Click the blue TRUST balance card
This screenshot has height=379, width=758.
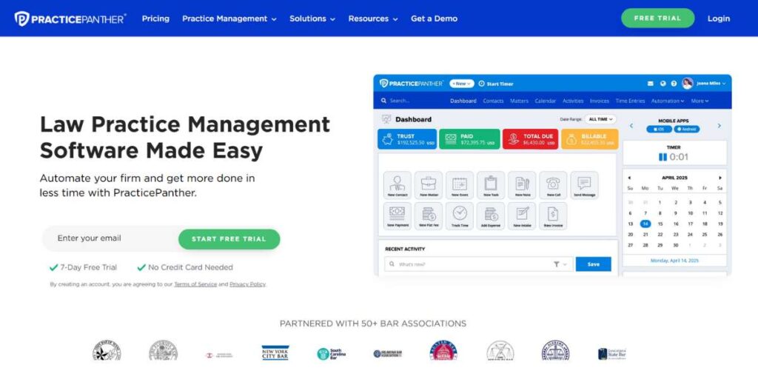click(x=407, y=139)
